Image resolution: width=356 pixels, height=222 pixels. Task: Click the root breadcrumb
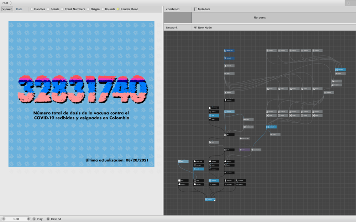(x=5, y=3)
